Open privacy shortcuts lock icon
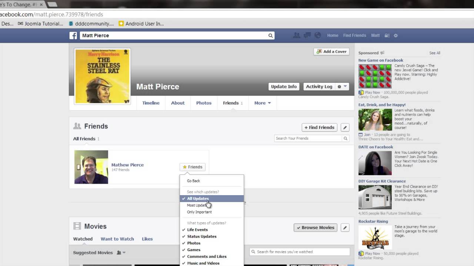The height and width of the screenshot is (266, 474). click(x=387, y=35)
